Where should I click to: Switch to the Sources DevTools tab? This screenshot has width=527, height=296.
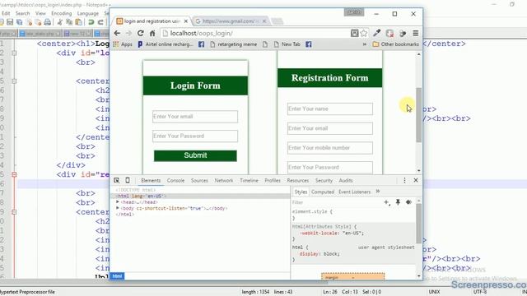point(199,181)
